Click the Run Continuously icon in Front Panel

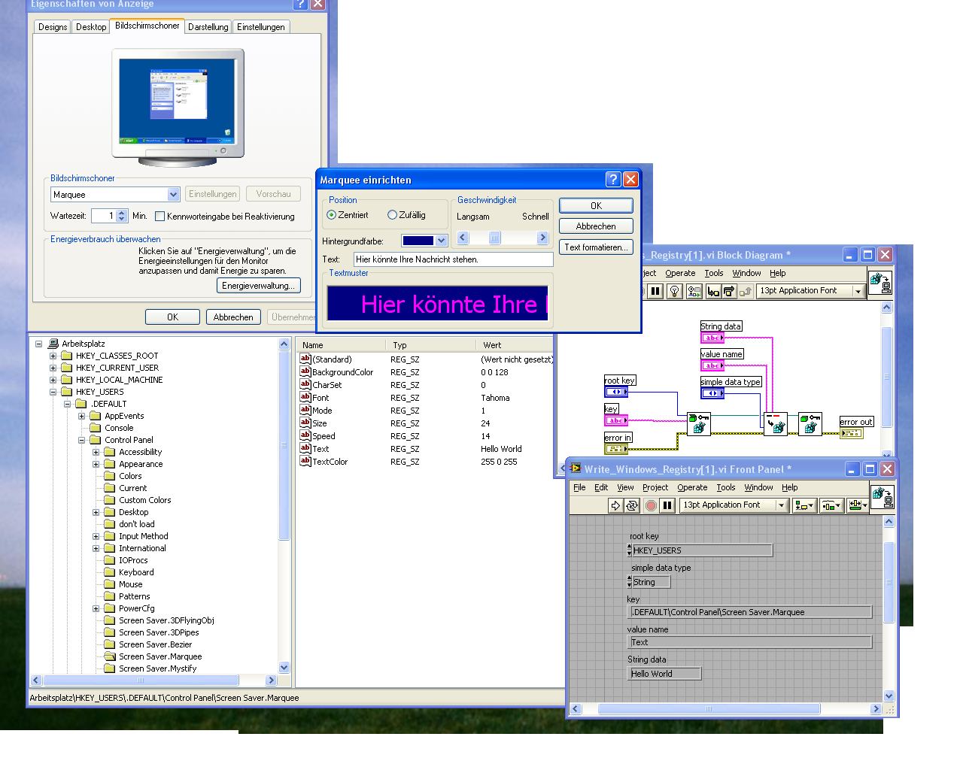(632, 505)
